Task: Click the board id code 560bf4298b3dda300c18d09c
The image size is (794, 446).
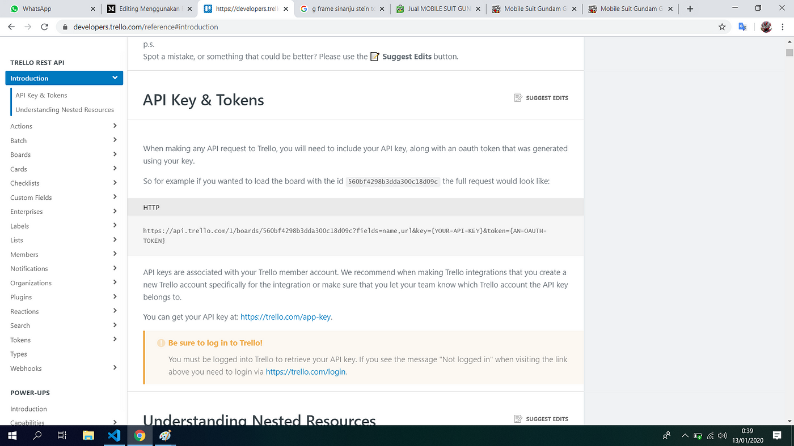Action: 393,182
